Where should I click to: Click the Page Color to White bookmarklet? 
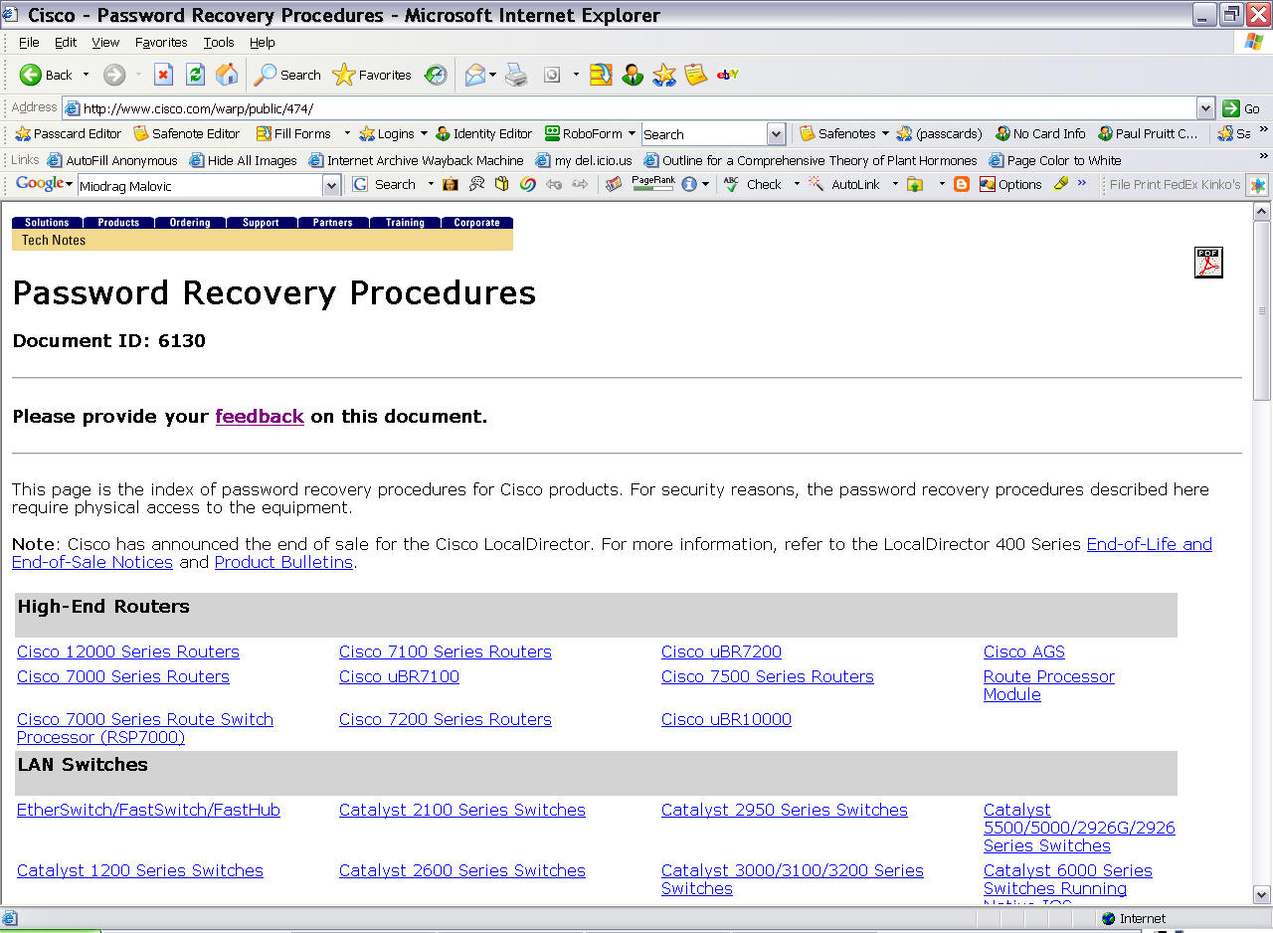1055,160
